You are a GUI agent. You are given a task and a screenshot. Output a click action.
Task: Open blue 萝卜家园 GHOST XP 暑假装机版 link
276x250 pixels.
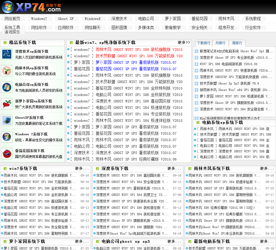coord(136,63)
